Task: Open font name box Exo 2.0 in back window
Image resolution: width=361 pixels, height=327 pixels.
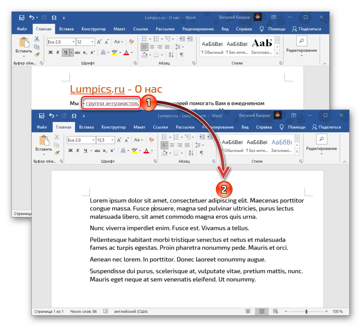Action: point(61,42)
